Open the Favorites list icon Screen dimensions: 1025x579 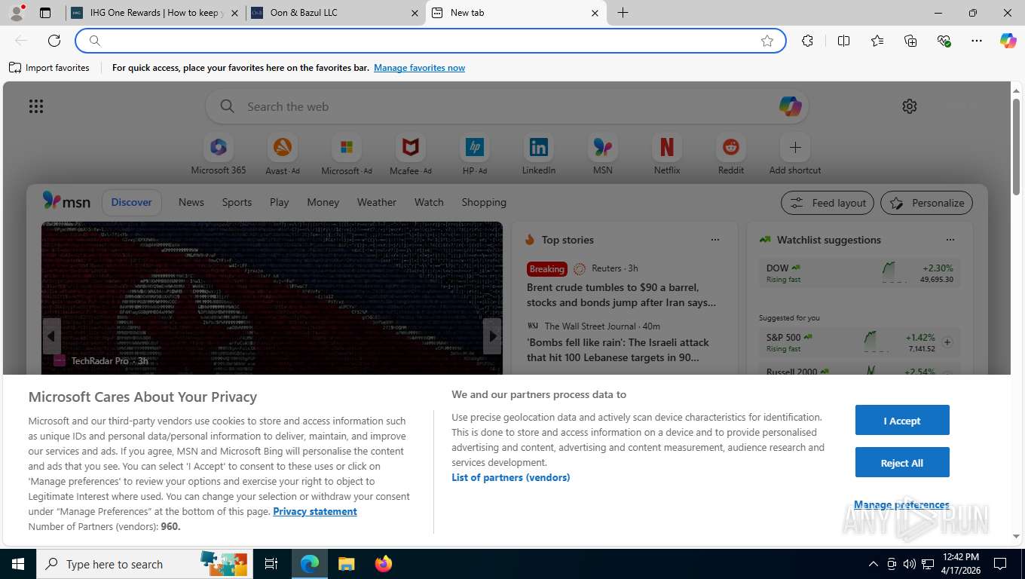point(877,41)
